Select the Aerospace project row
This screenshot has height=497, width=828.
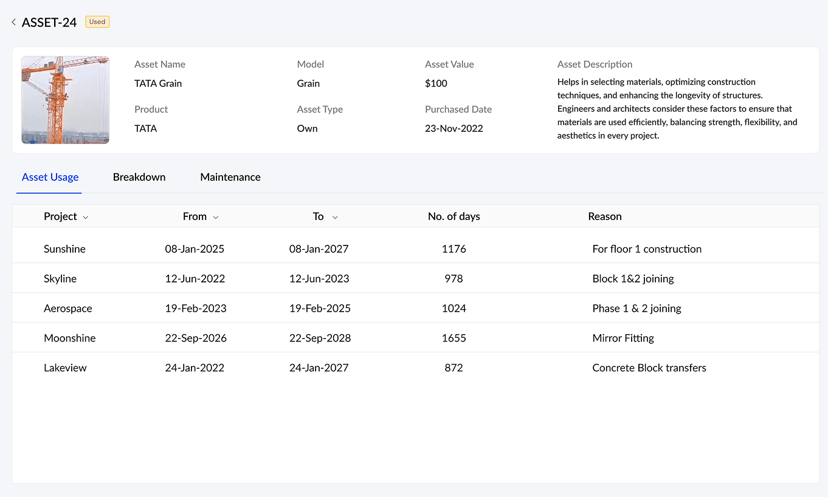pos(68,309)
